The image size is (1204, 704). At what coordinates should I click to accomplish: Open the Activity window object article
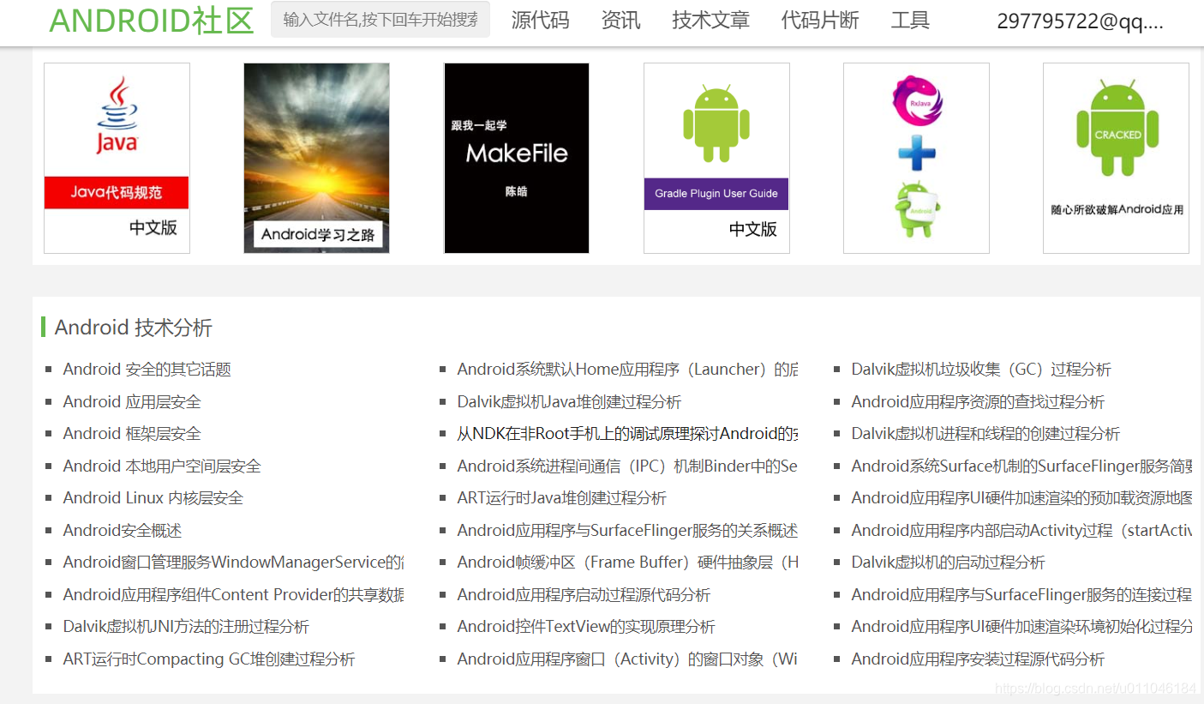627,659
